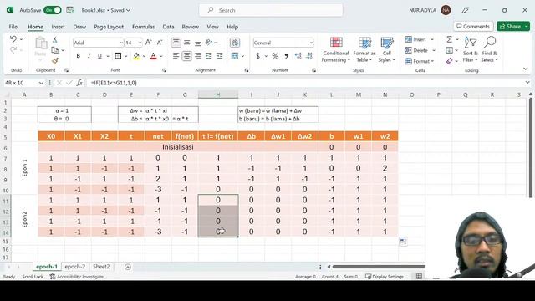This screenshot has height=301, width=535.
Task: Toggle Underline formatting
Action: click(x=99, y=56)
